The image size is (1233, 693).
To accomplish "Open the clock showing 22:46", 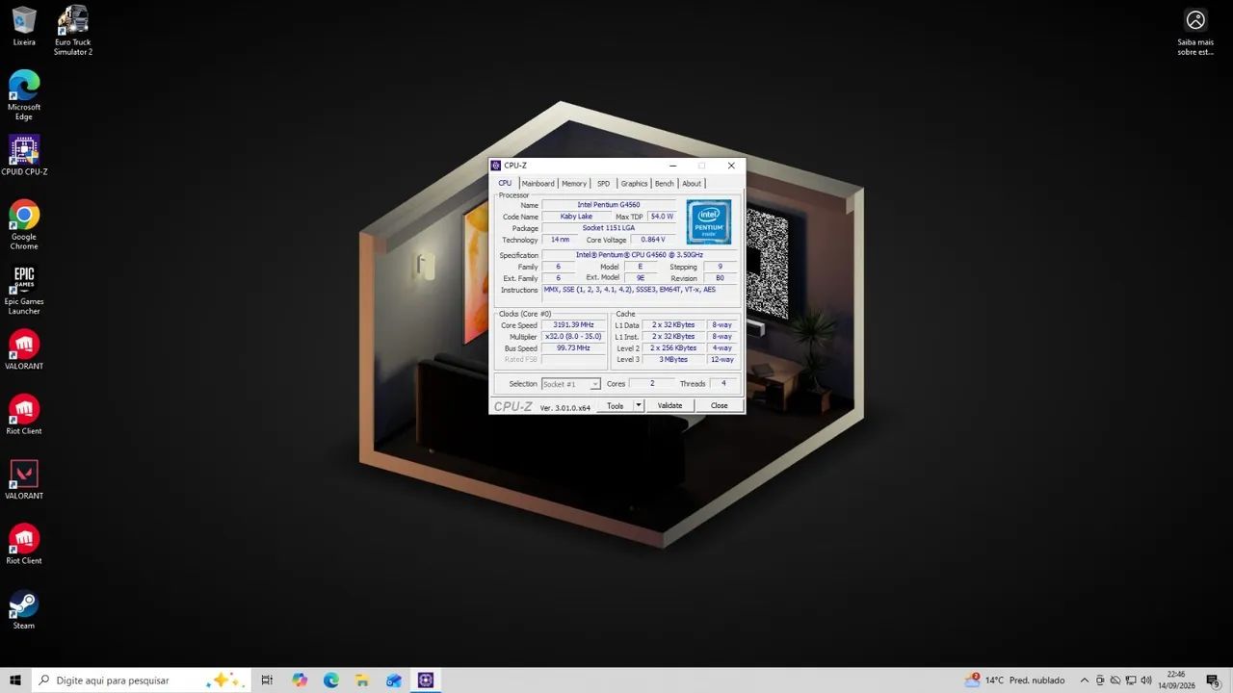I will pos(1176,680).
